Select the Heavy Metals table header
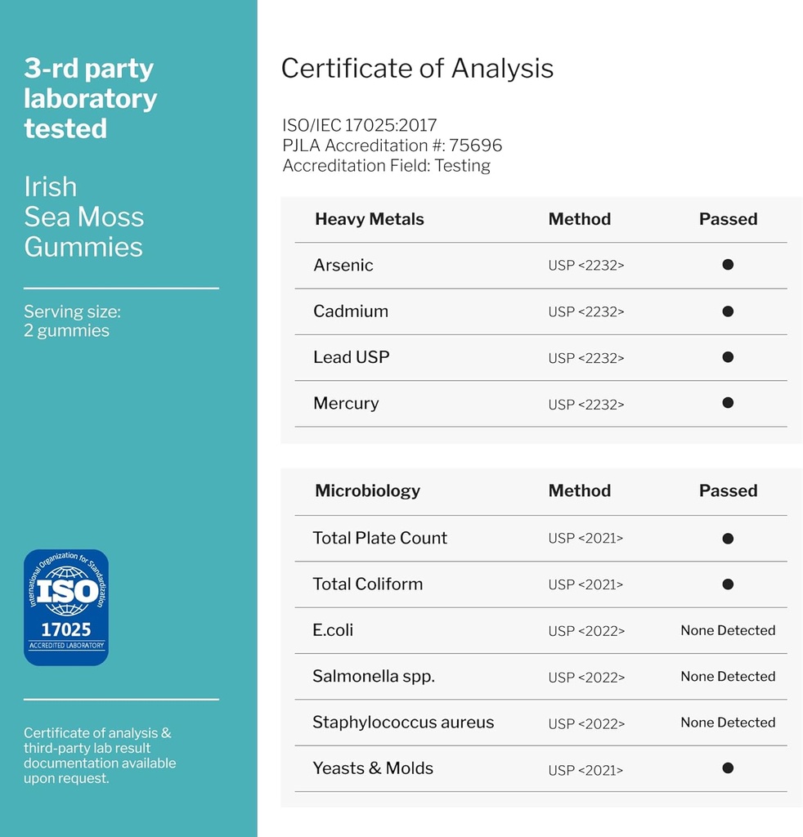803x837 pixels. pyautogui.click(x=370, y=219)
